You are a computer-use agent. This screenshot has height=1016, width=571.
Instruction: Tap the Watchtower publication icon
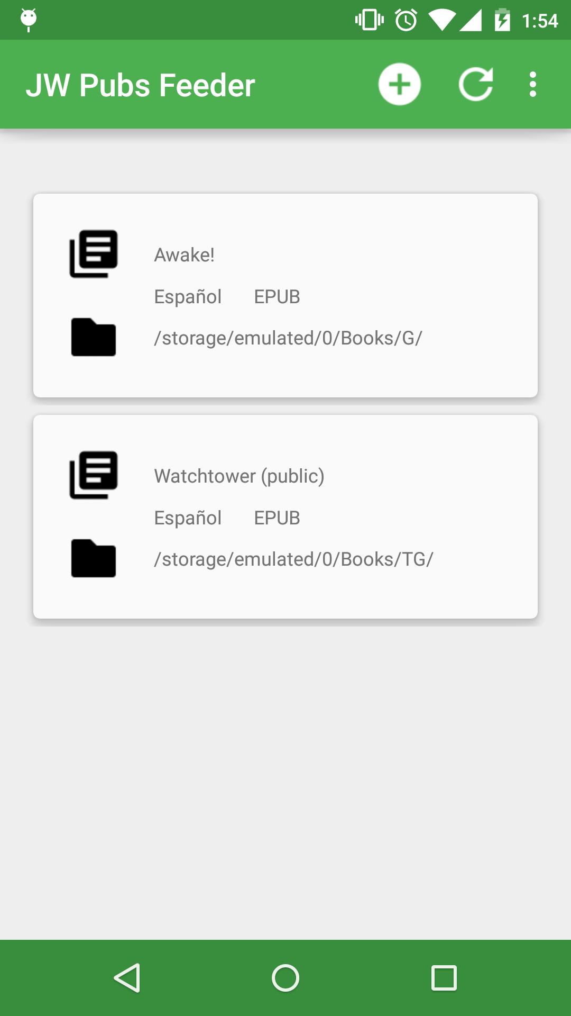pyautogui.click(x=94, y=475)
